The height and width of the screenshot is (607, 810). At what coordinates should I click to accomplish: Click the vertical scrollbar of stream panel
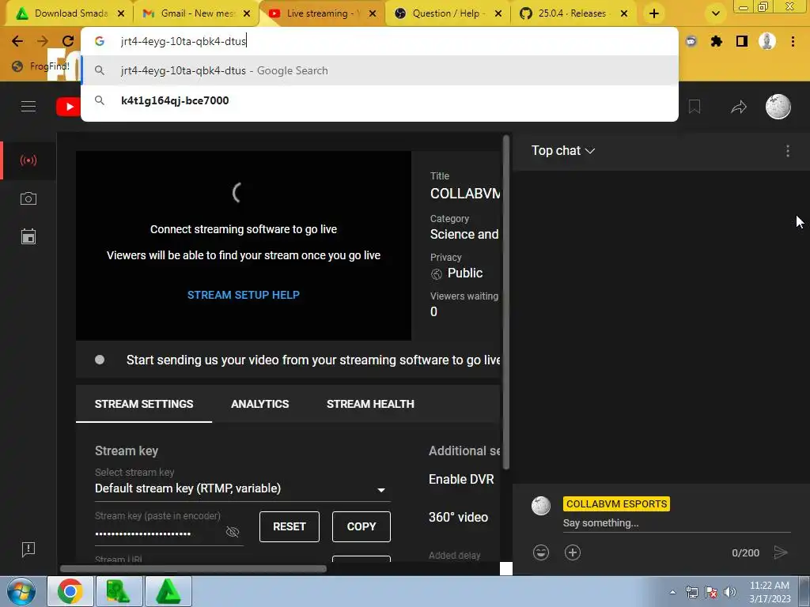pyautogui.click(x=506, y=302)
